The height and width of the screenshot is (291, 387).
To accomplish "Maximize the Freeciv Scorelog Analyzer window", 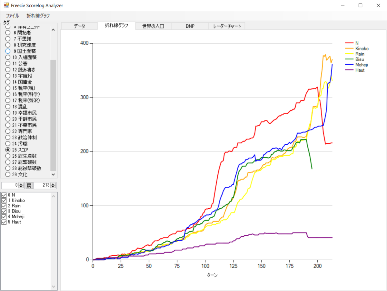I will (x=361, y=5).
